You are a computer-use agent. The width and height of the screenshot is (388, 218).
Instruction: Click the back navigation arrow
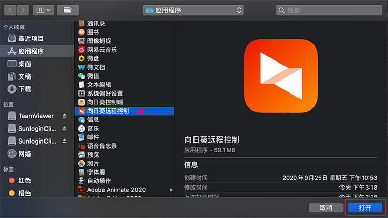click(x=10, y=10)
